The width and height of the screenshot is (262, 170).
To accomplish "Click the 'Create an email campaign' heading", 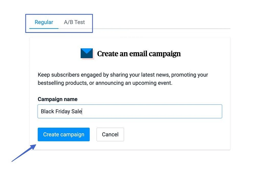I will (x=139, y=54).
